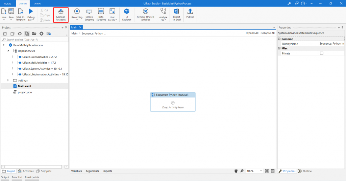Screen dimensions: 346x181
Task: Expand UiPath.Excel.Activities dependency
Action: point(13,57)
